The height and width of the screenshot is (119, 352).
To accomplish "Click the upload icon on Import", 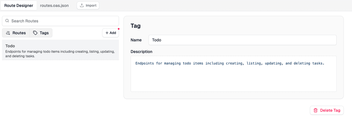I will 82,6.
